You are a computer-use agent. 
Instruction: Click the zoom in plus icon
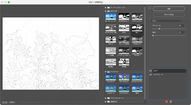(x=6, y=102)
